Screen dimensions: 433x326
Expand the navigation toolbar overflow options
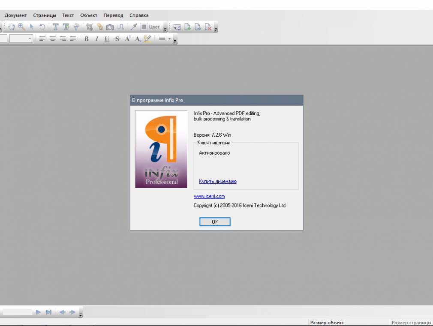coord(81,315)
